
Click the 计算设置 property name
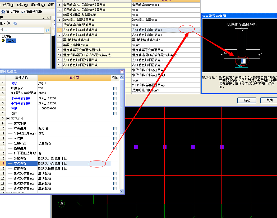point(20,159)
